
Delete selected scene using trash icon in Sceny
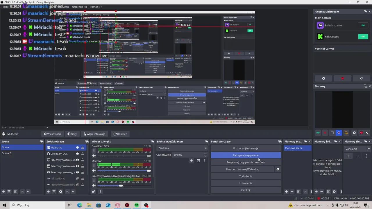click(x=9, y=192)
